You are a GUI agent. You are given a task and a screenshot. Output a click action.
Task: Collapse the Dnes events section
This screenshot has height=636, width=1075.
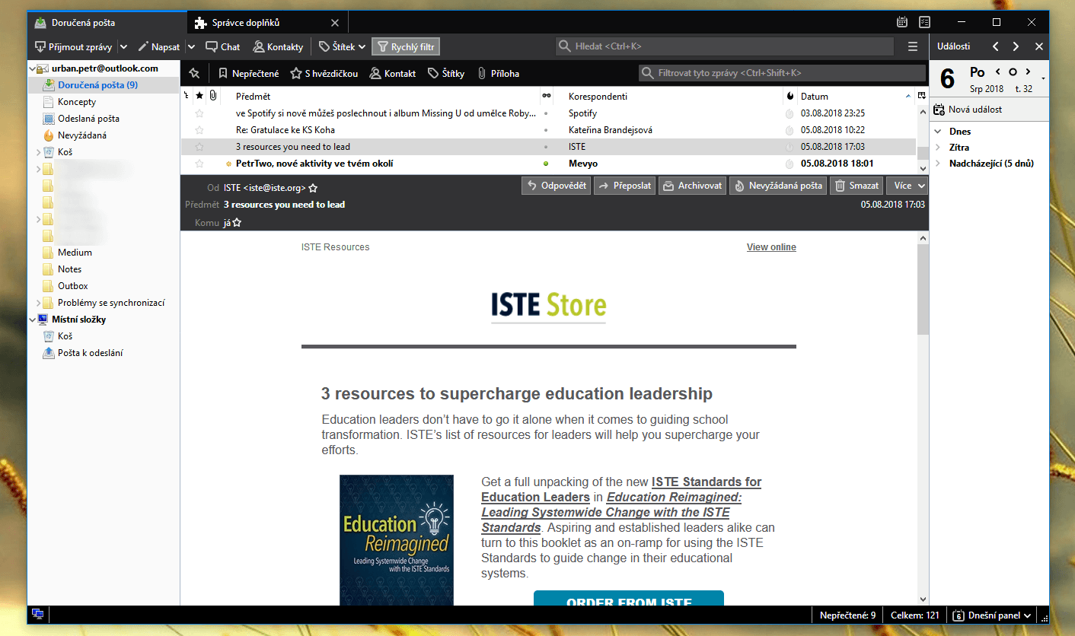coord(939,132)
